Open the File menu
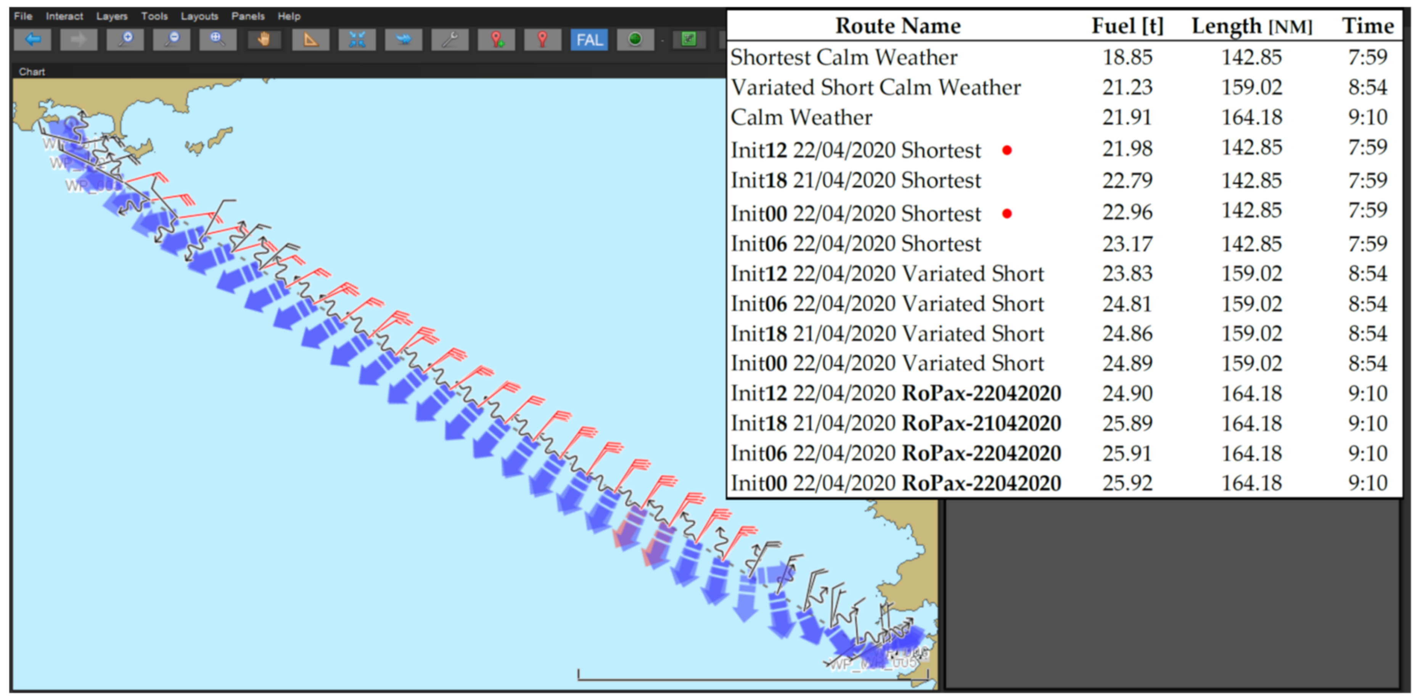This screenshot has height=700, width=1420. click(23, 16)
